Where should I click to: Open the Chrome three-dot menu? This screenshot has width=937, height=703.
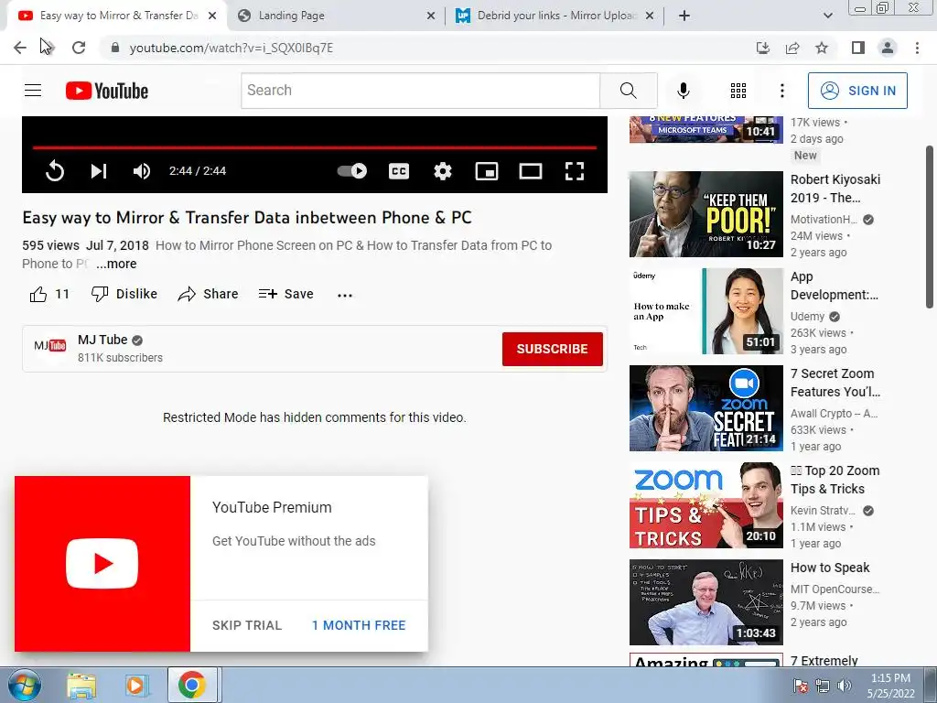[x=917, y=48]
